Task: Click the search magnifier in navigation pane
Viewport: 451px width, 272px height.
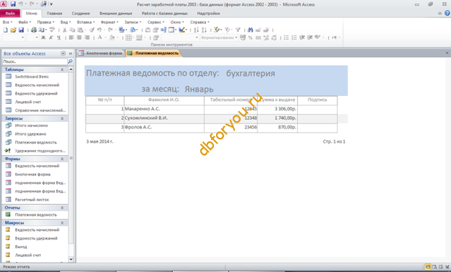Action: [70, 61]
